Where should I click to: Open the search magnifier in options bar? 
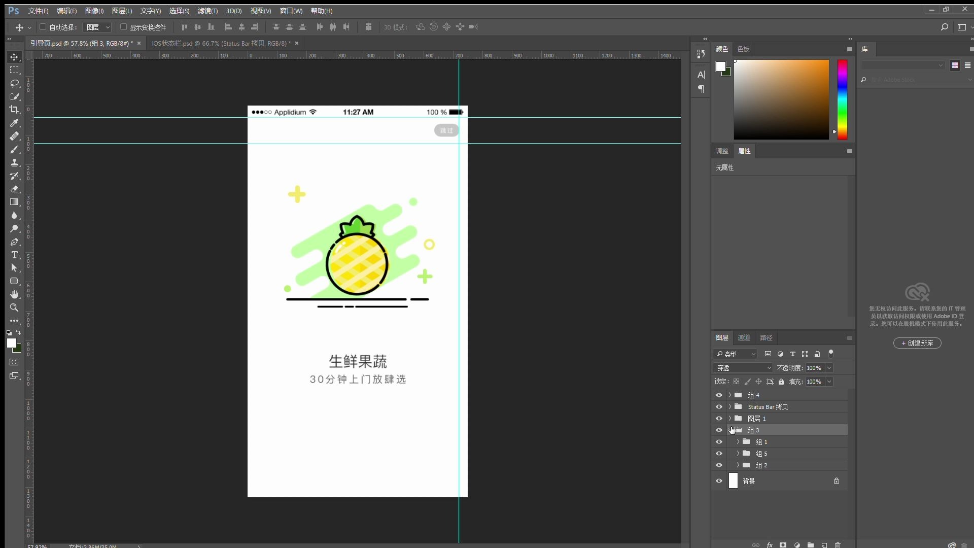tap(944, 27)
